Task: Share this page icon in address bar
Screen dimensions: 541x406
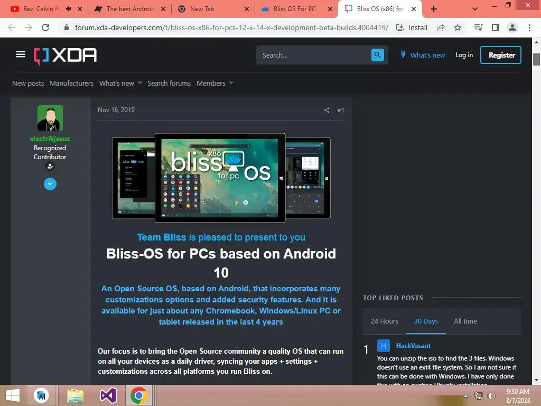Action: pyautogui.click(x=441, y=27)
